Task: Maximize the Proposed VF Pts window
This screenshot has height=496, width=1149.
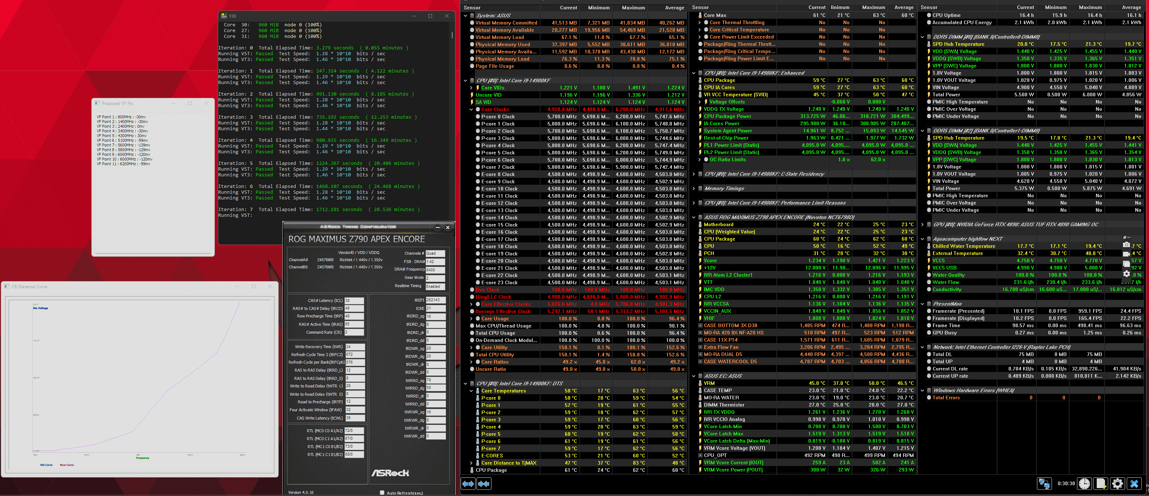Action: tap(190, 104)
